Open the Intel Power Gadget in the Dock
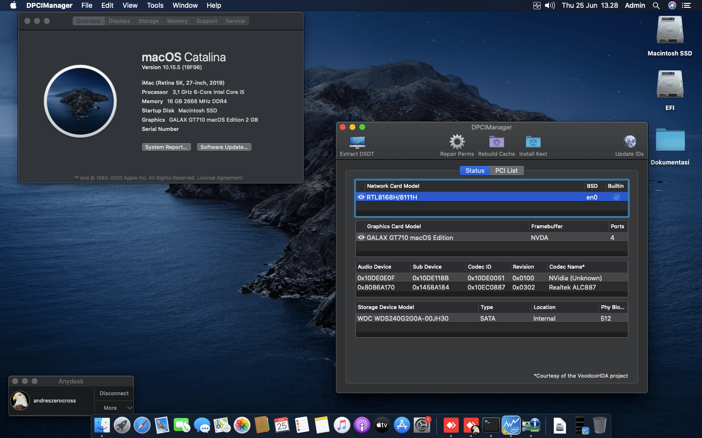The image size is (702, 438). [x=511, y=425]
